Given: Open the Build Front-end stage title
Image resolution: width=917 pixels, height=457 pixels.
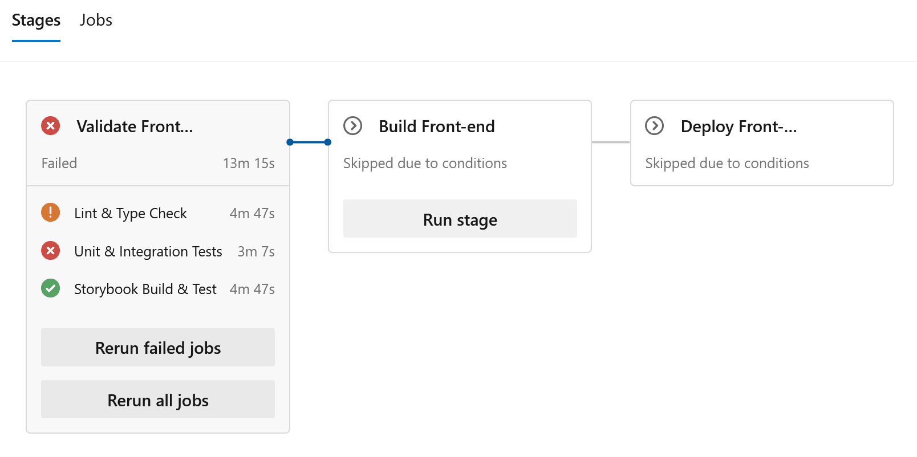Looking at the screenshot, I should click(x=437, y=127).
